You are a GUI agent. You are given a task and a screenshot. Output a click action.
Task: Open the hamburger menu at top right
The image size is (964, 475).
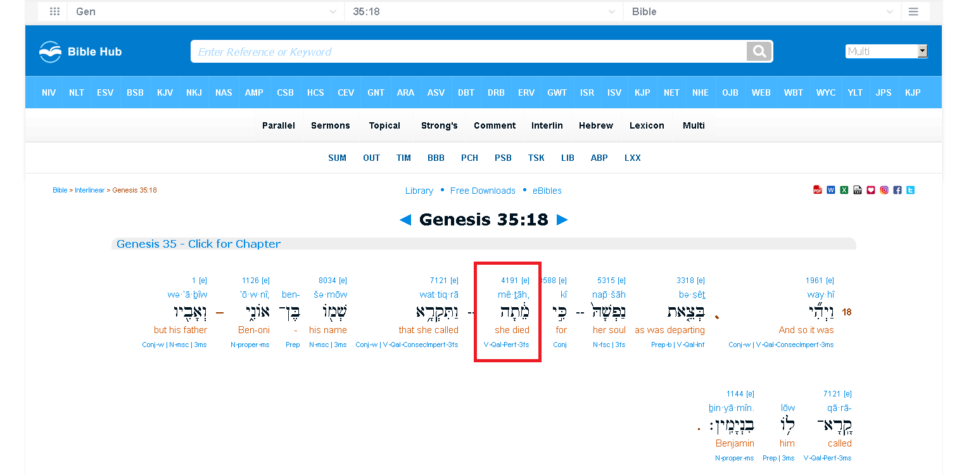[913, 11]
